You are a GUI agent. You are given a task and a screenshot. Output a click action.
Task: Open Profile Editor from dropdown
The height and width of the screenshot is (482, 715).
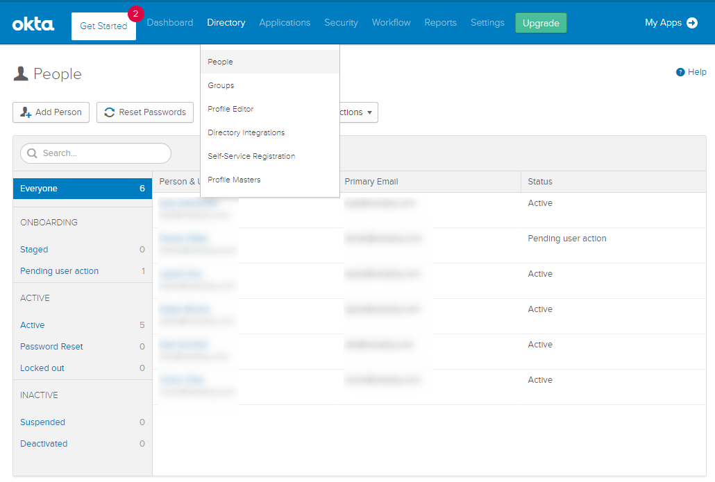[x=270, y=109]
